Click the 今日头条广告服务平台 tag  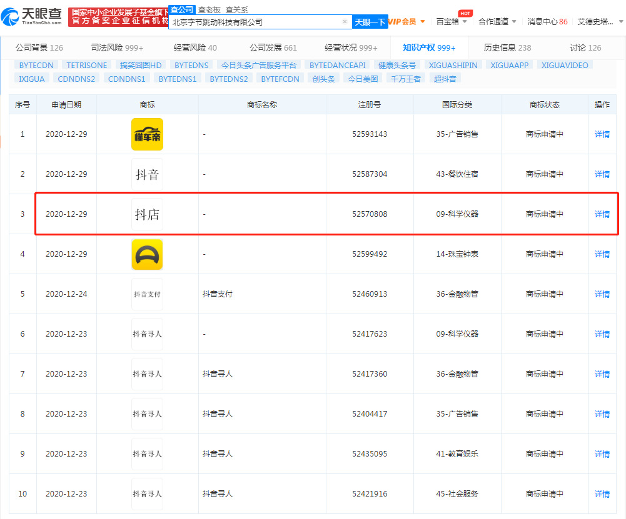259,65
